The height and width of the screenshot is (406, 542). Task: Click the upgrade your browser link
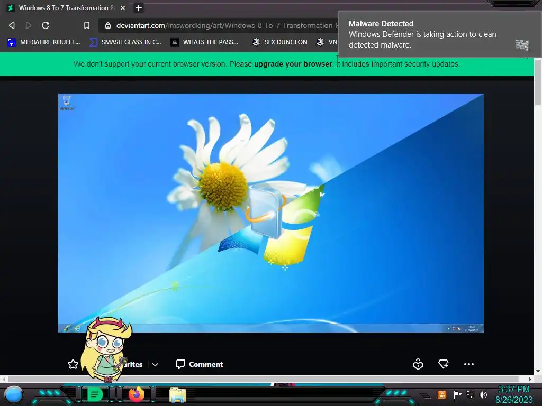(x=293, y=64)
